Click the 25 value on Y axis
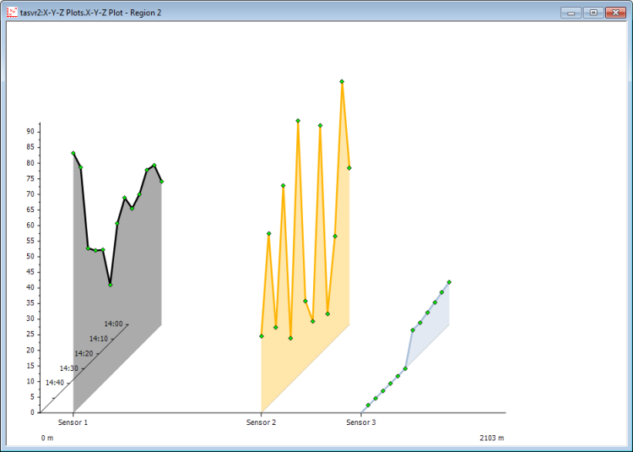Screen dimensions: 633x452 pyautogui.click(x=30, y=335)
